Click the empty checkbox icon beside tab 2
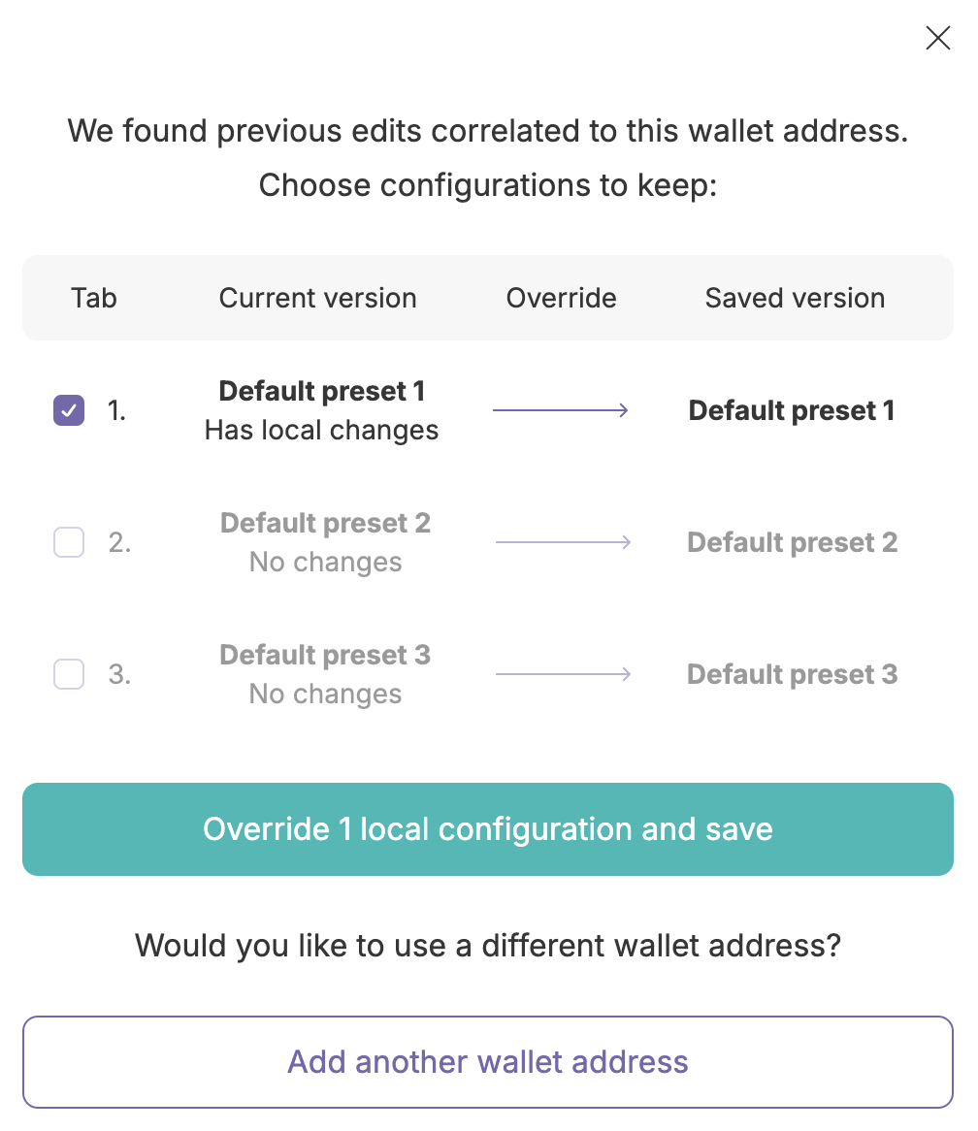 click(68, 542)
